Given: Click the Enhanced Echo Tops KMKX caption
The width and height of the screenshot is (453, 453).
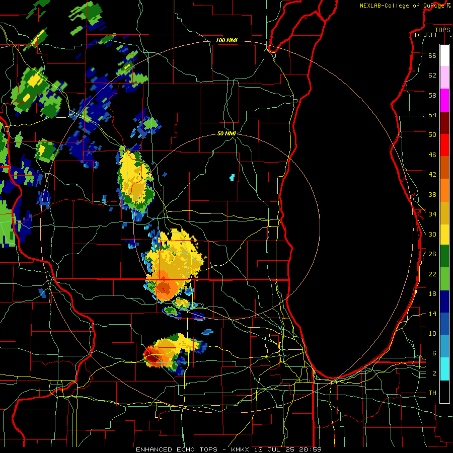Looking at the screenshot, I should tap(229, 449).
